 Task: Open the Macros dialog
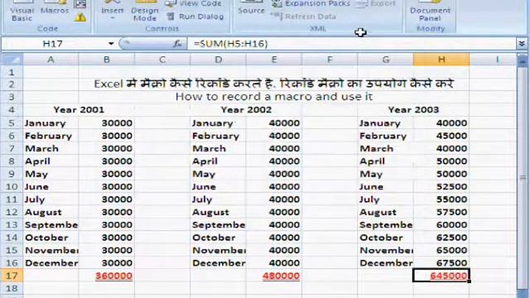(x=55, y=8)
